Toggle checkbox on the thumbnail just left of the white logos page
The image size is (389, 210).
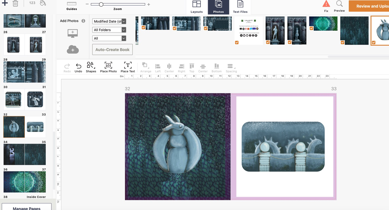click(x=206, y=28)
